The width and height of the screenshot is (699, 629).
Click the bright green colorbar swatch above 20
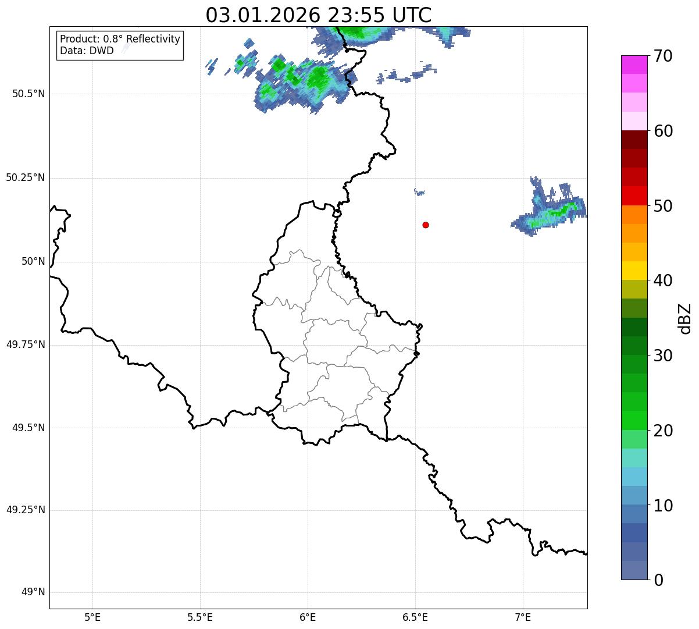click(x=634, y=421)
